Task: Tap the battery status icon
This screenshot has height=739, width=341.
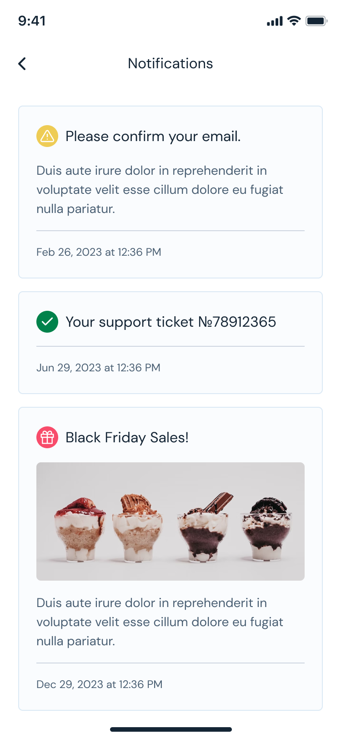Action: tap(316, 20)
